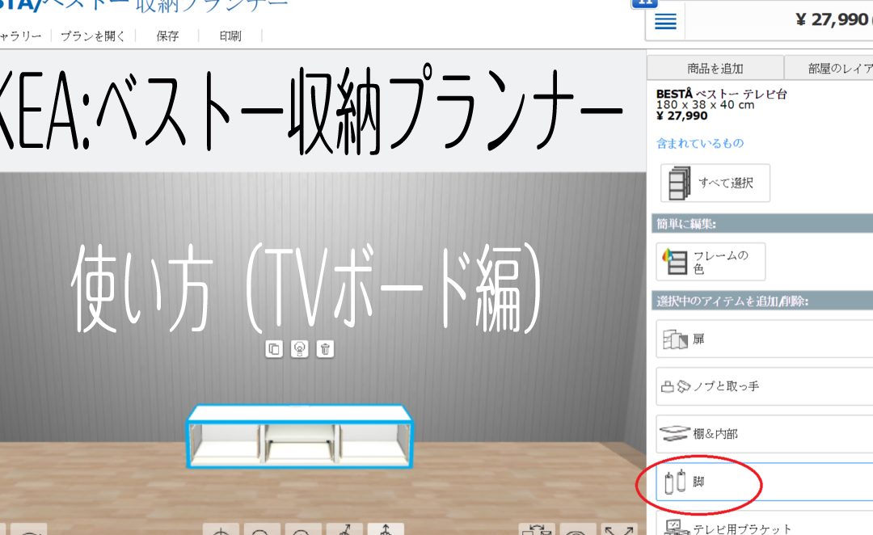
Task: Open フレームの色 color editor
Action: pyautogui.click(x=711, y=262)
